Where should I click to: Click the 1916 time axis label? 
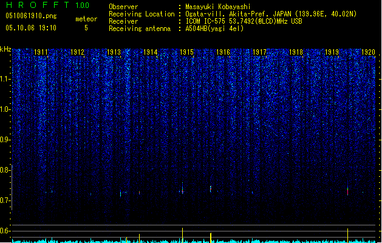coord(223,52)
